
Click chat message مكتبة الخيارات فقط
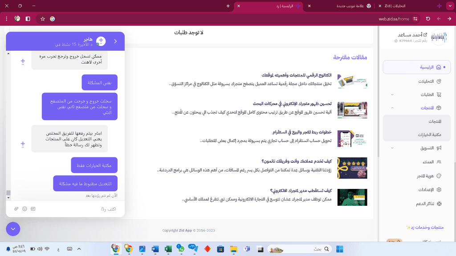coord(94,165)
